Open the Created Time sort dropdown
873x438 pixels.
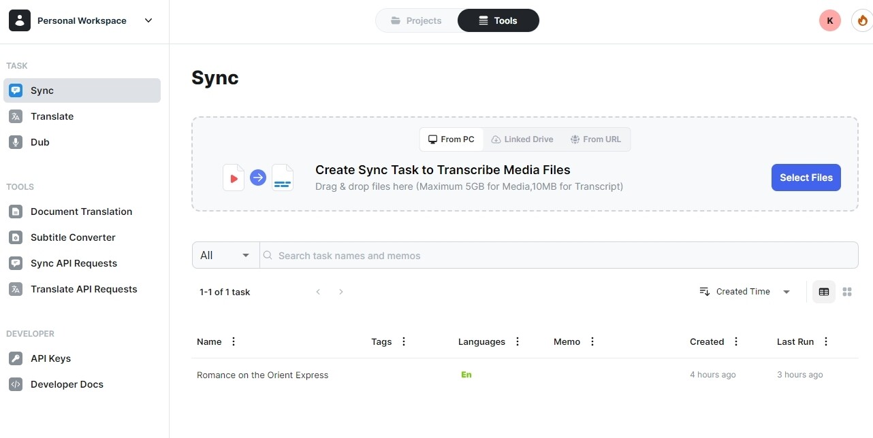click(745, 292)
